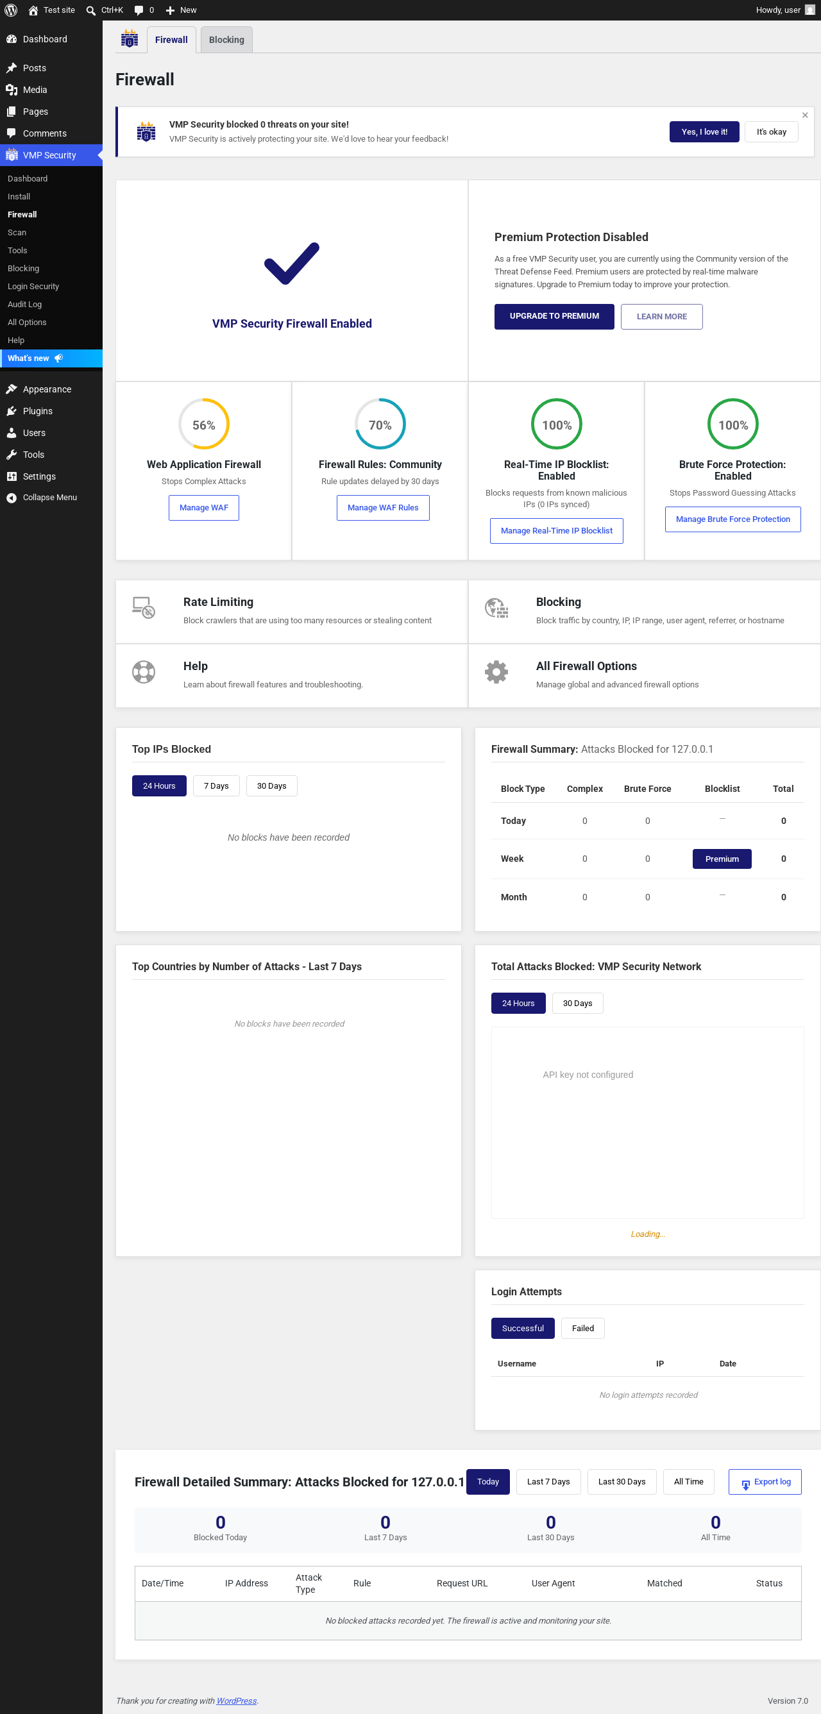
Task: Click the Pages icon in sidebar
Action: tap(12, 112)
